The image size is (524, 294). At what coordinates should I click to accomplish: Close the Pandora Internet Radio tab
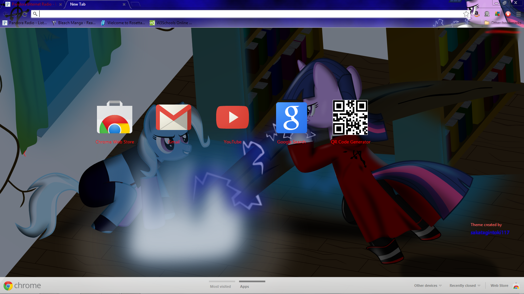(x=61, y=5)
